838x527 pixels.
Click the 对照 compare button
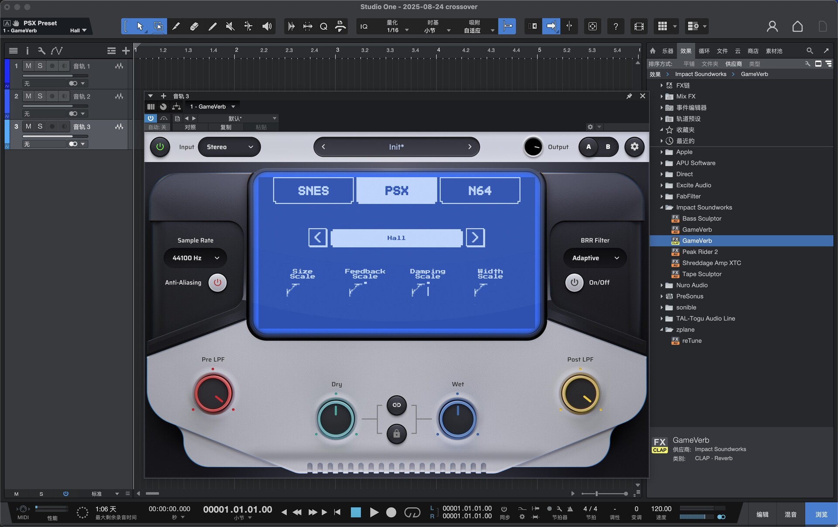[190, 127]
